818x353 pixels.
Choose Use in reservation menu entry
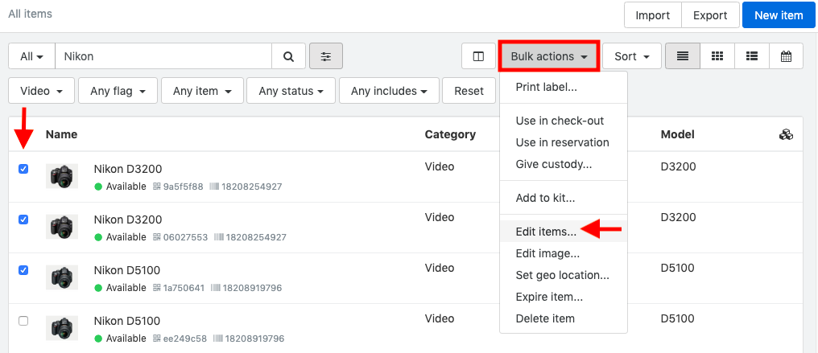point(564,142)
